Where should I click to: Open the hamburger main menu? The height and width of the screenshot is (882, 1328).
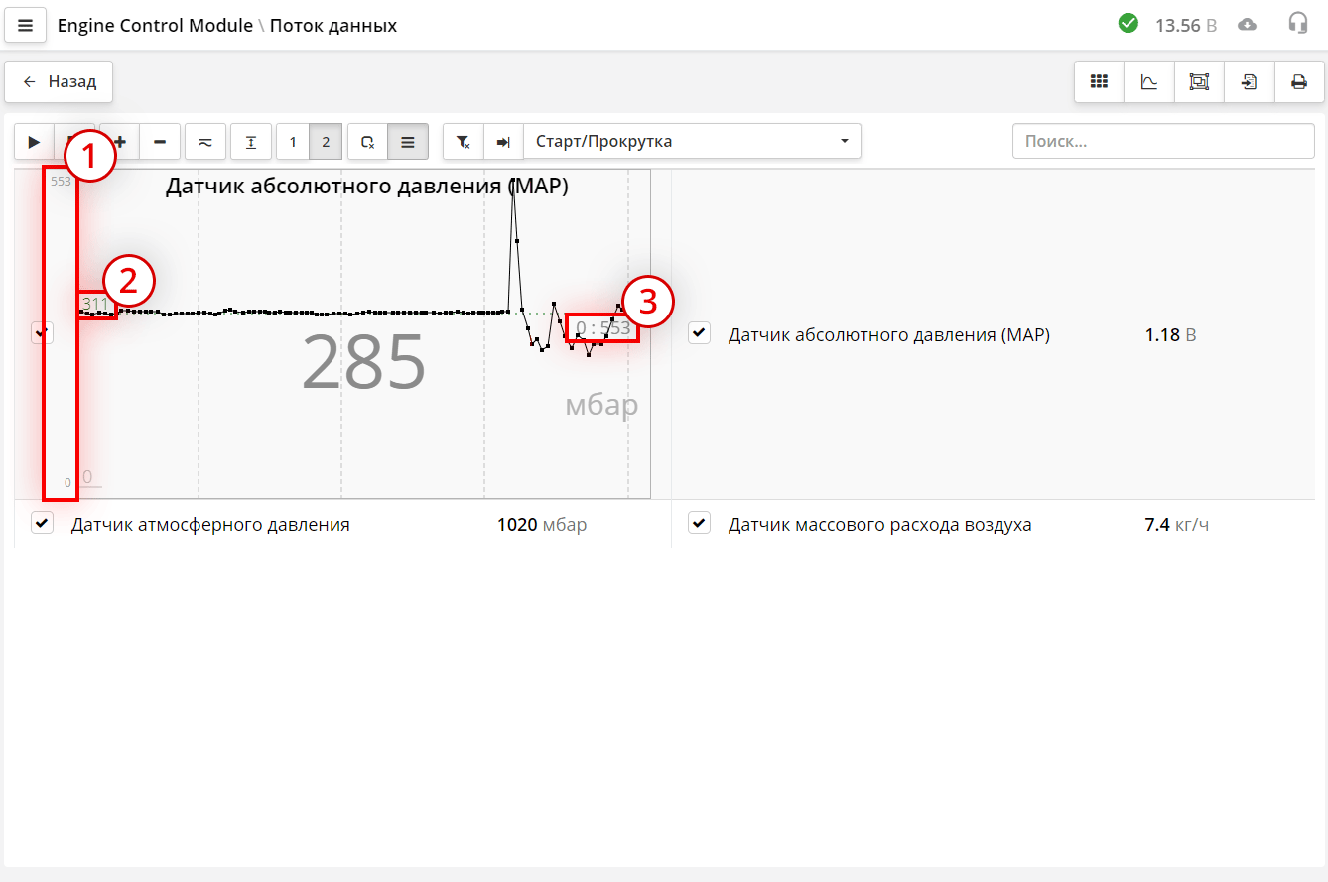(x=26, y=25)
